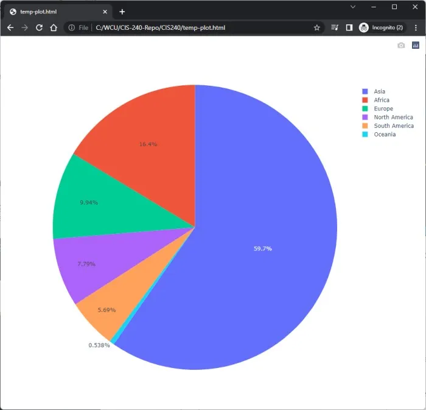426x410 pixels.
Task: Click the 0.538% outside label
Action: coord(99,345)
